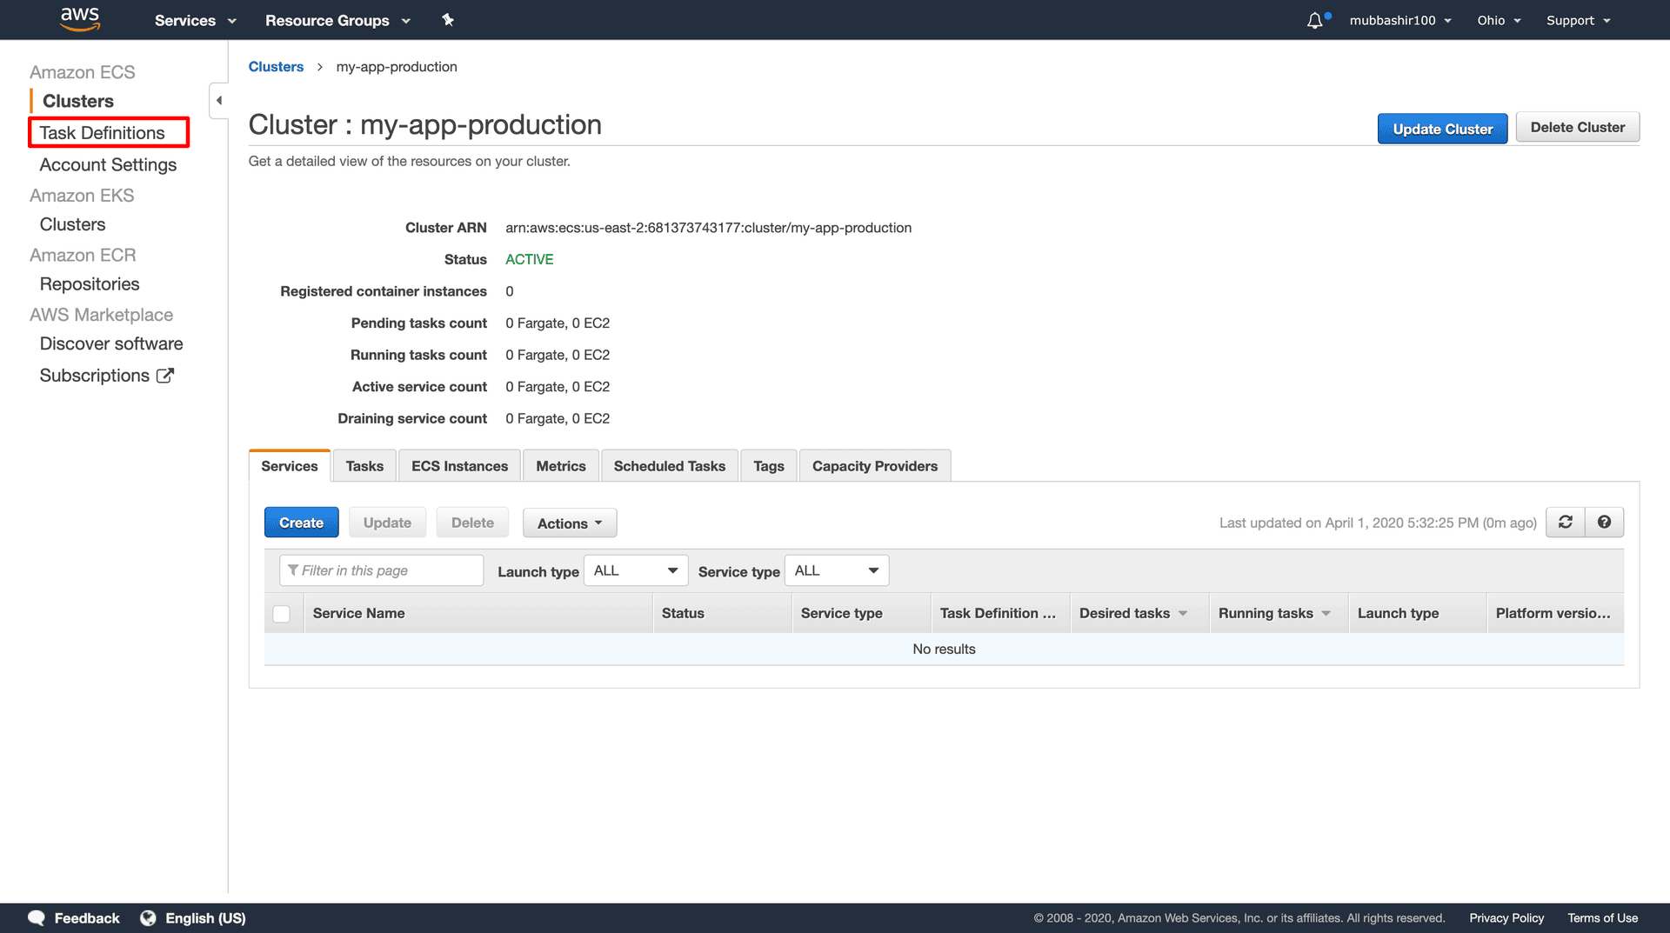Viewport: 1670px width, 933px height.
Task: Sort by Desired tasks arrow icon
Action: pos(1183,614)
